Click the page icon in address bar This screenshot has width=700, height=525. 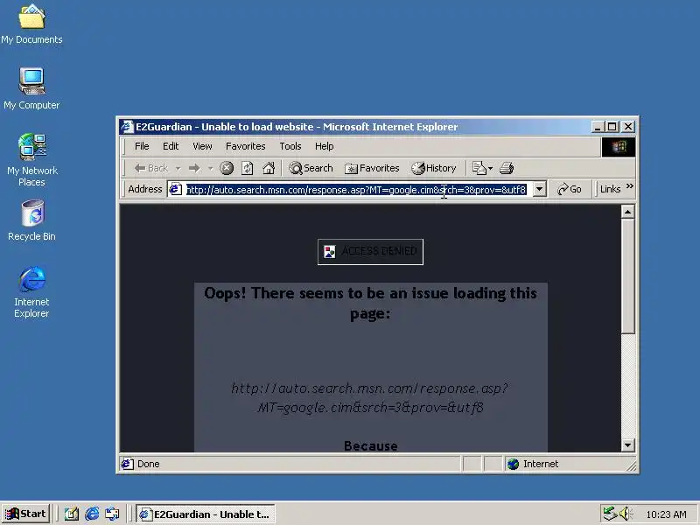pyautogui.click(x=176, y=189)
